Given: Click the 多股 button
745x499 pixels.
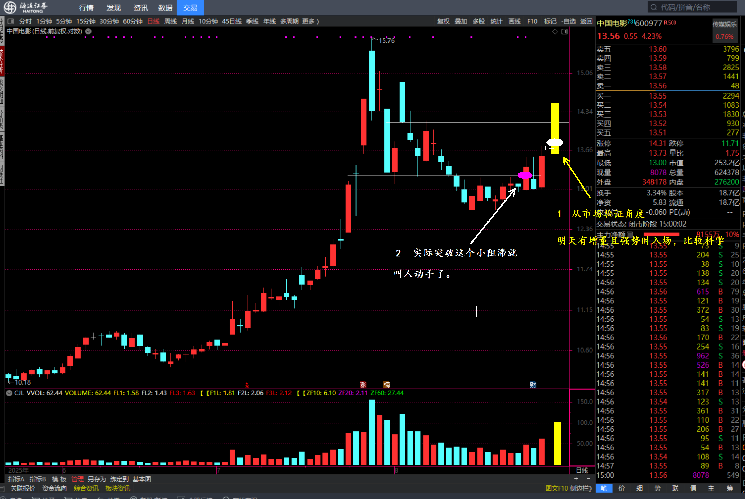Looking at the screenshot, I should pos(479,21).
